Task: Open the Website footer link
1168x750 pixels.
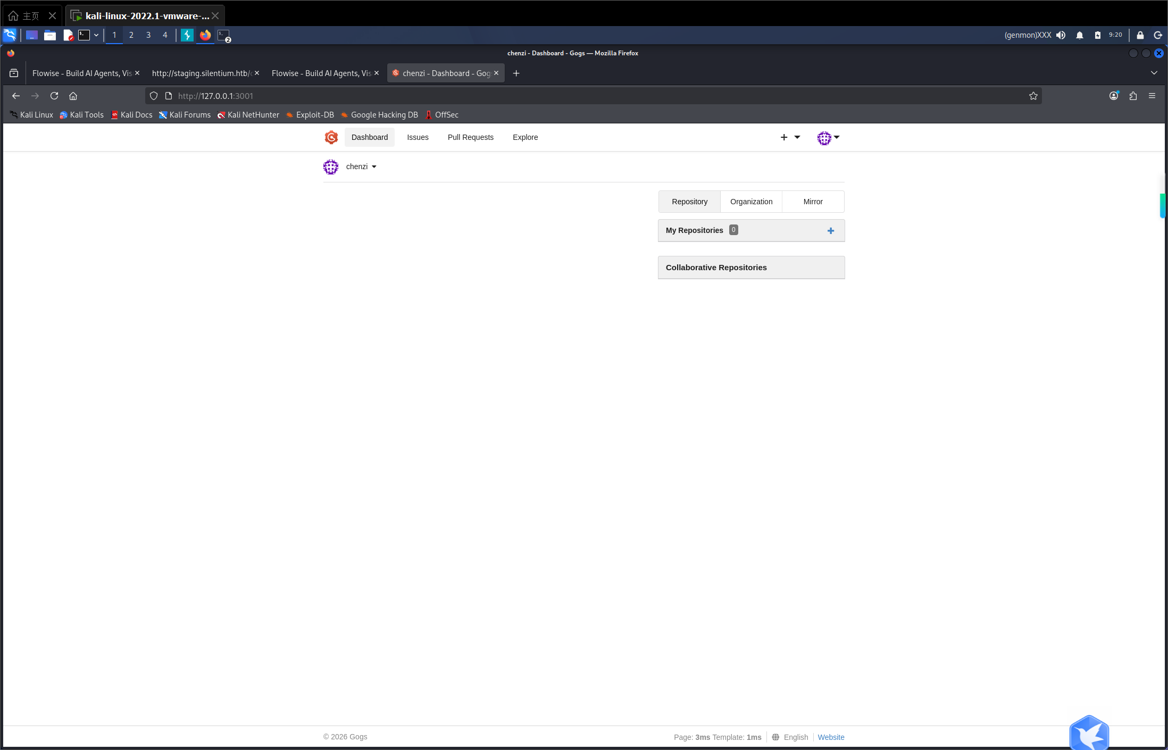Action: 831,737
